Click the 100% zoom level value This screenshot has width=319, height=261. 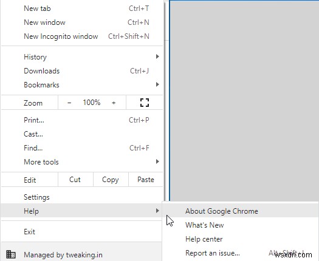(x=91, y=103)
